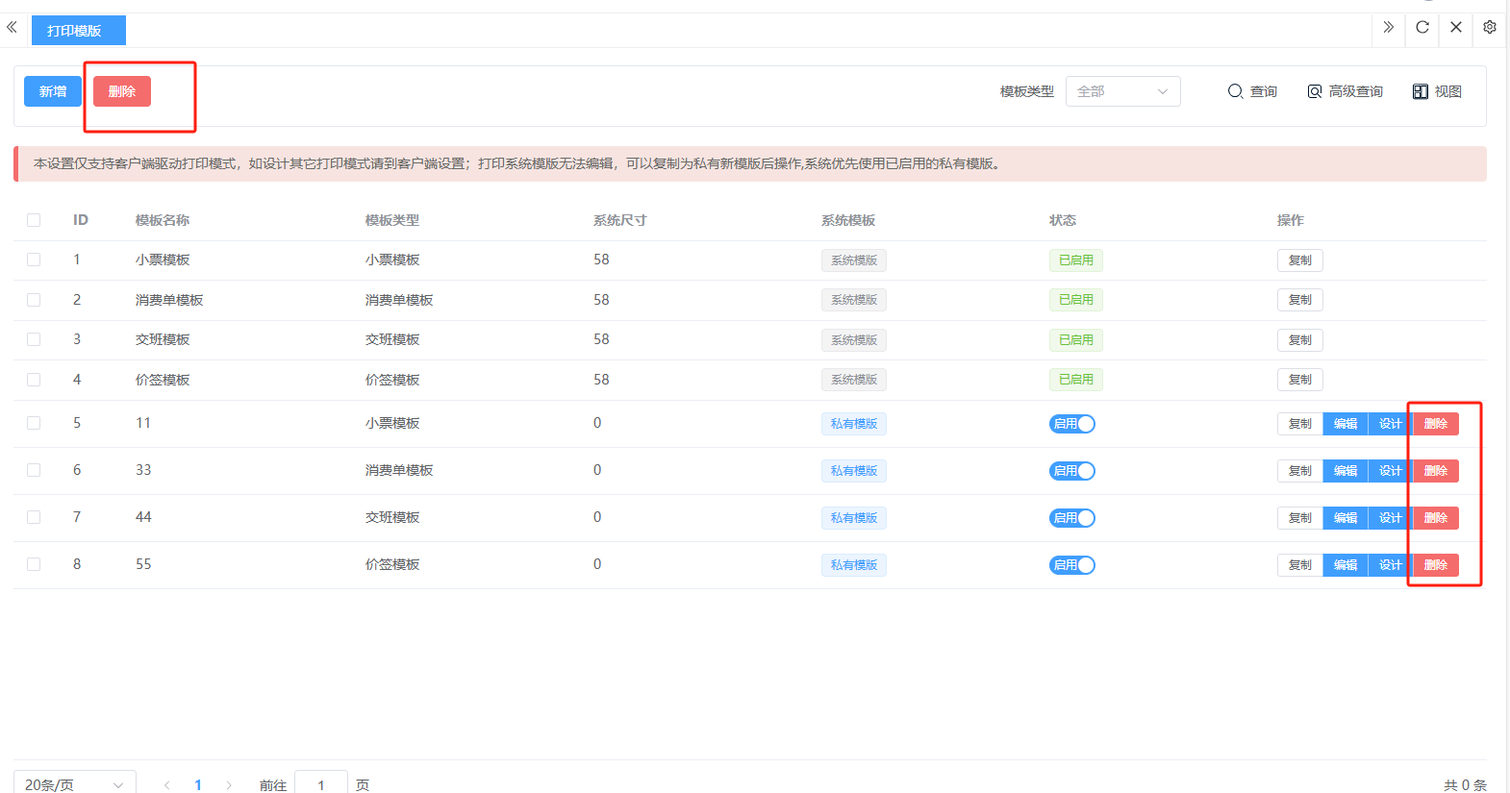Open the 视图 view layout option
Viewport: 1510px width, 793px height.
coord(1437,91)
